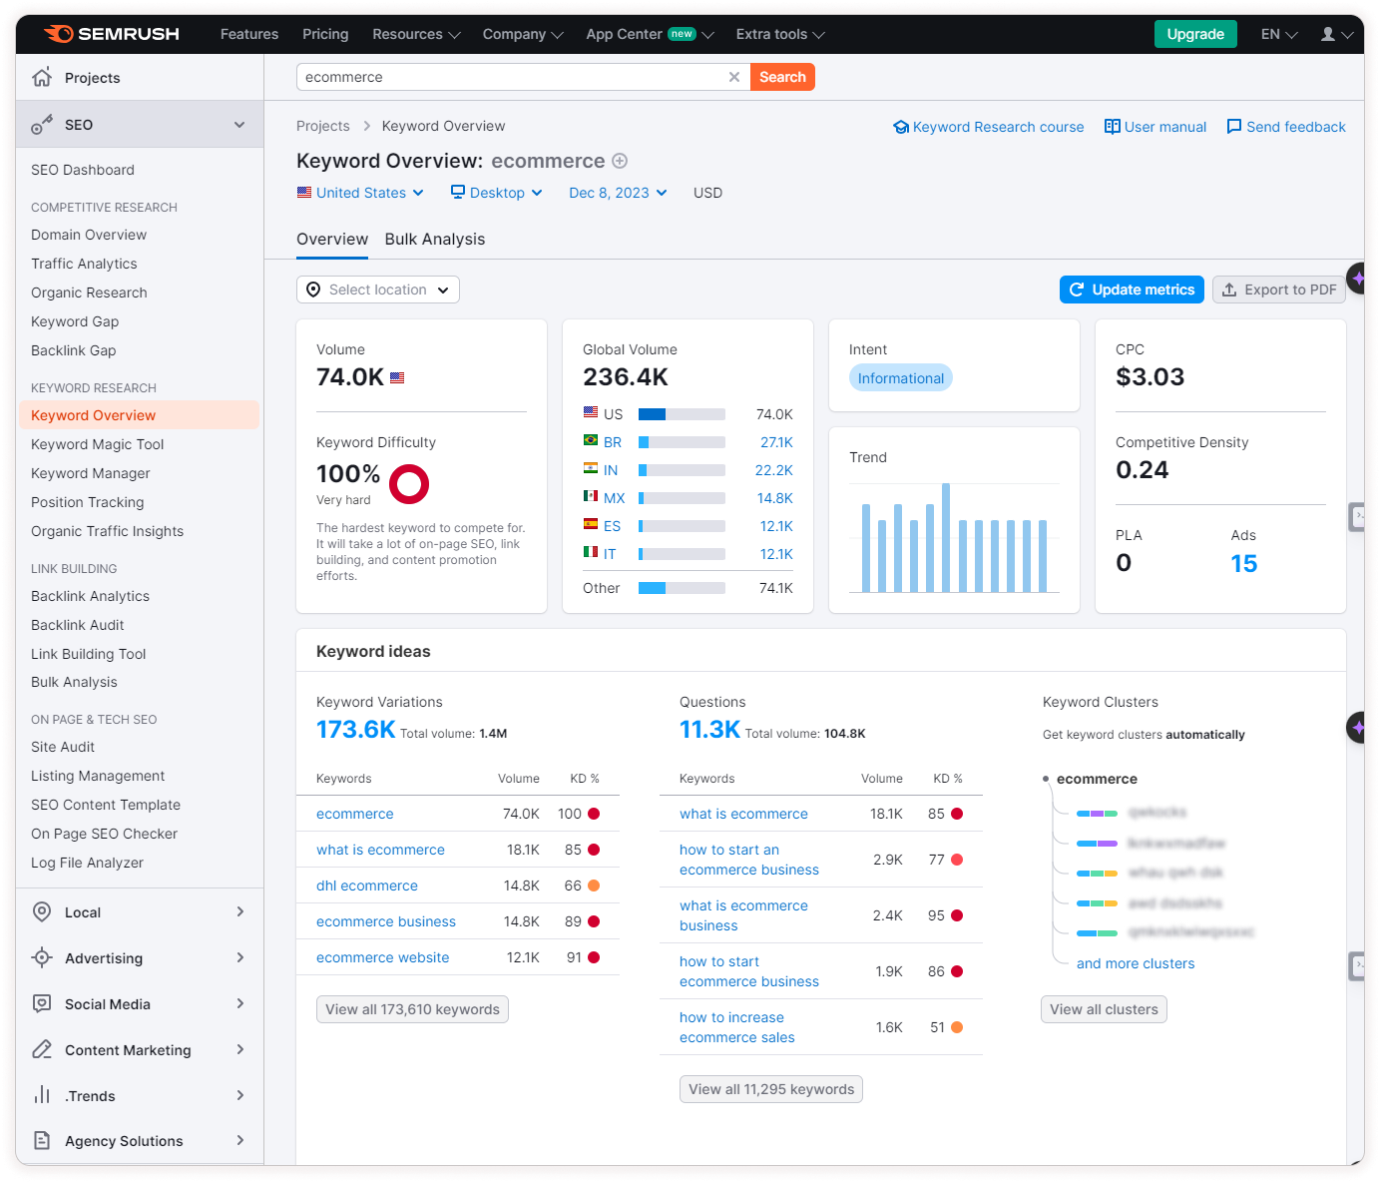The image size is (1380, 1182).
Task: Open the Dec 8, 2023 date dropdown
Action: [618, 193]
